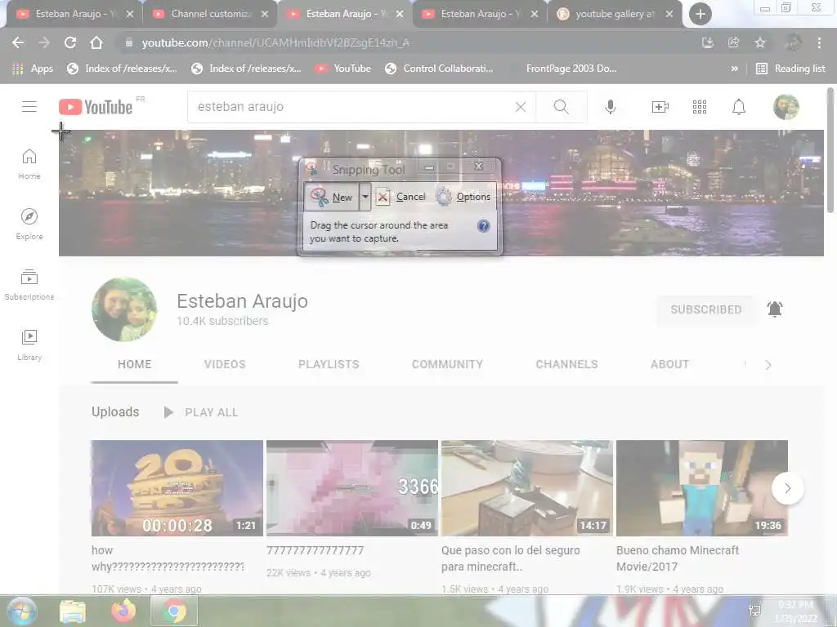Open Explore in the sidebar
This screenshot has width=837, height=627.
[29, 224]
